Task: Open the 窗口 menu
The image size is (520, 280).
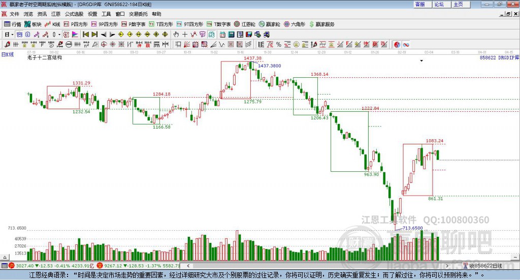Action: pos(120,14)
